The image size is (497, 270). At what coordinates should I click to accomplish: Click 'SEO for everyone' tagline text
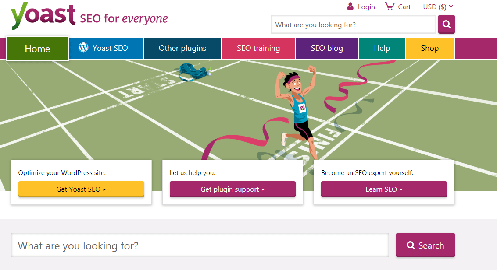click(124, 19)
